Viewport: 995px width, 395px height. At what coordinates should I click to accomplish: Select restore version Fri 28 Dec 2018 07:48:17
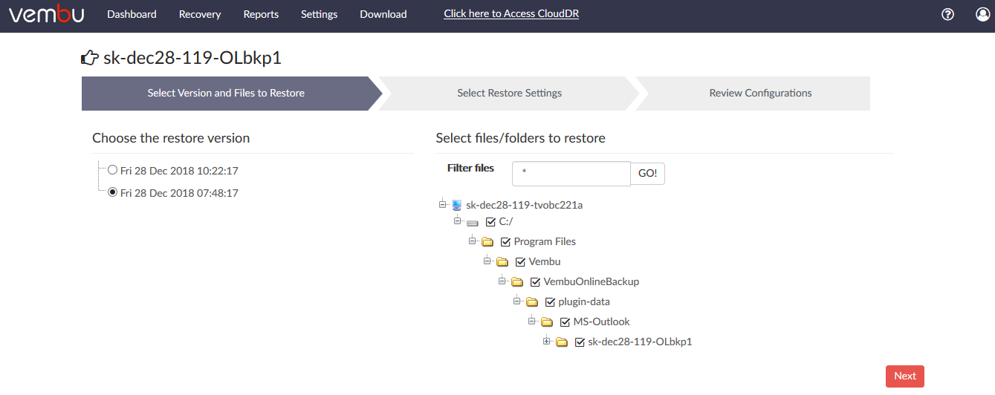click(113, 192)
